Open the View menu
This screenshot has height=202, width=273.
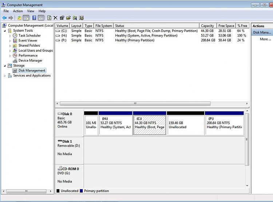(x=31, y=11)
